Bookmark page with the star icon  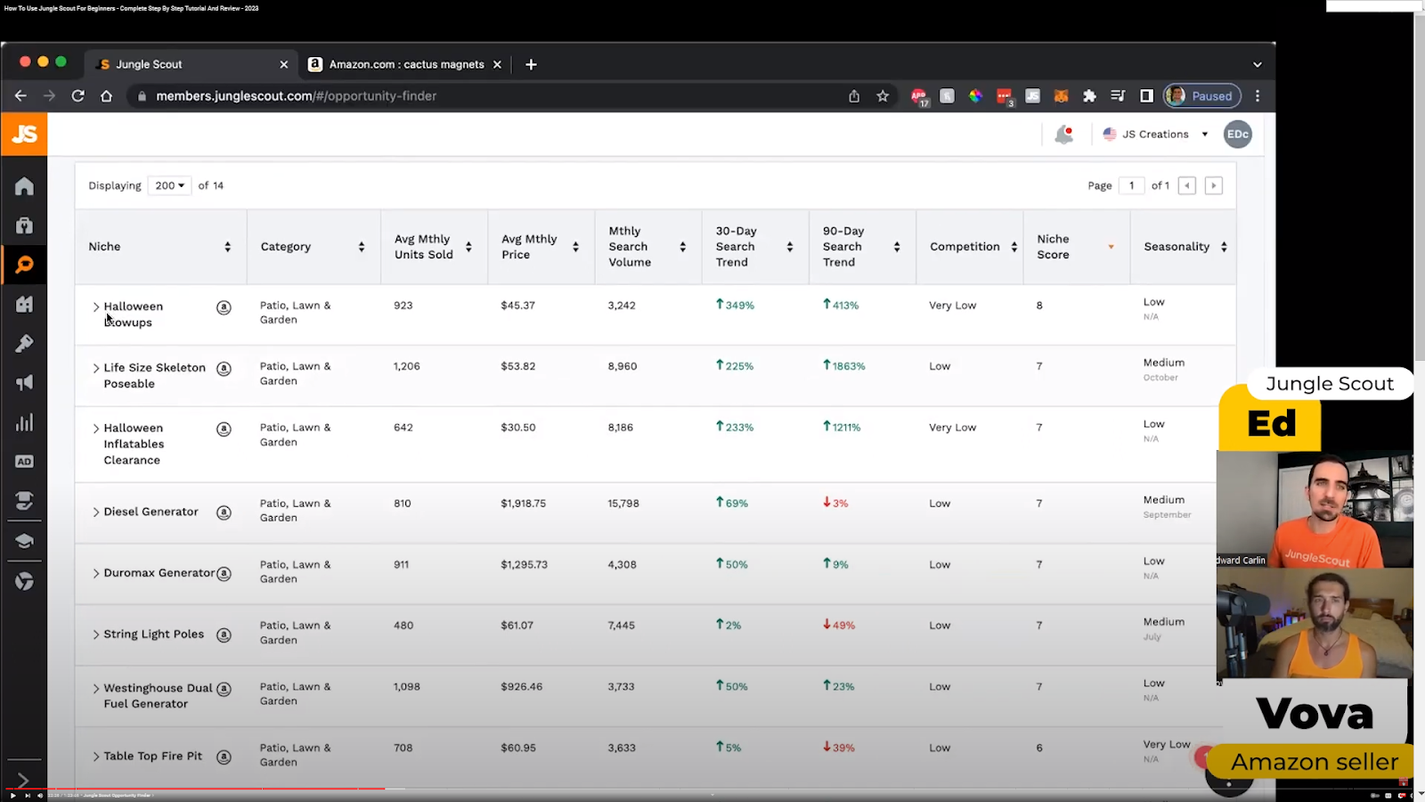(x=883, y=96)
